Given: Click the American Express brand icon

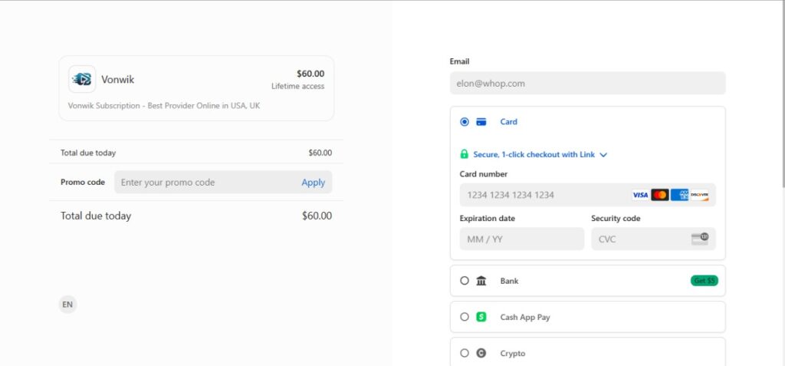Looking at the screenshot, I should [x=680, y=195].
